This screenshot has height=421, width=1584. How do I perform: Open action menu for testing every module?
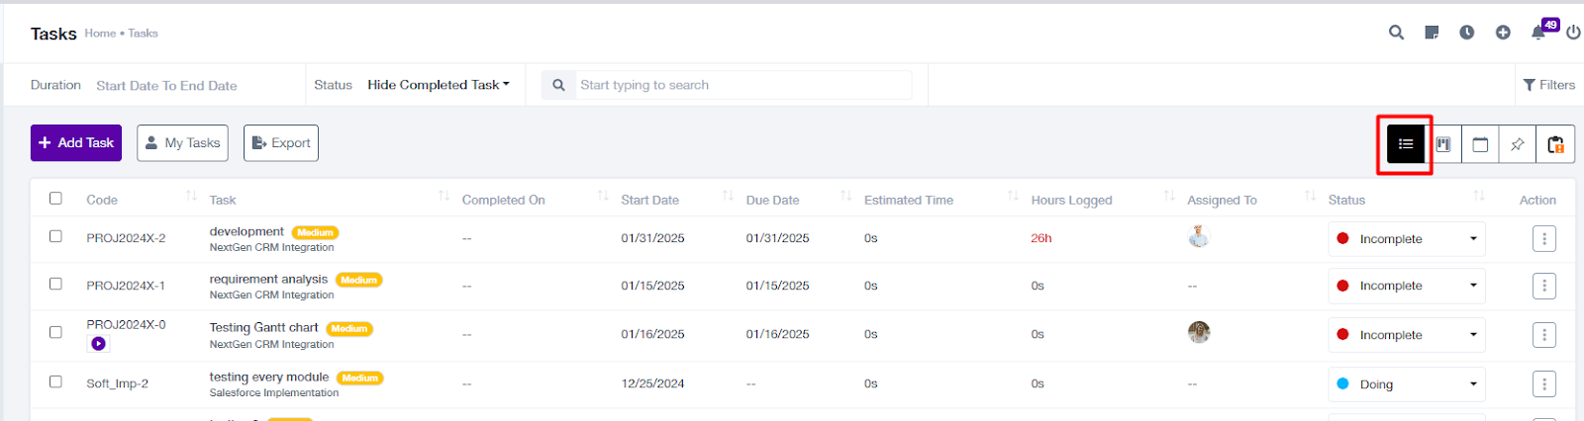[1544, 383]
